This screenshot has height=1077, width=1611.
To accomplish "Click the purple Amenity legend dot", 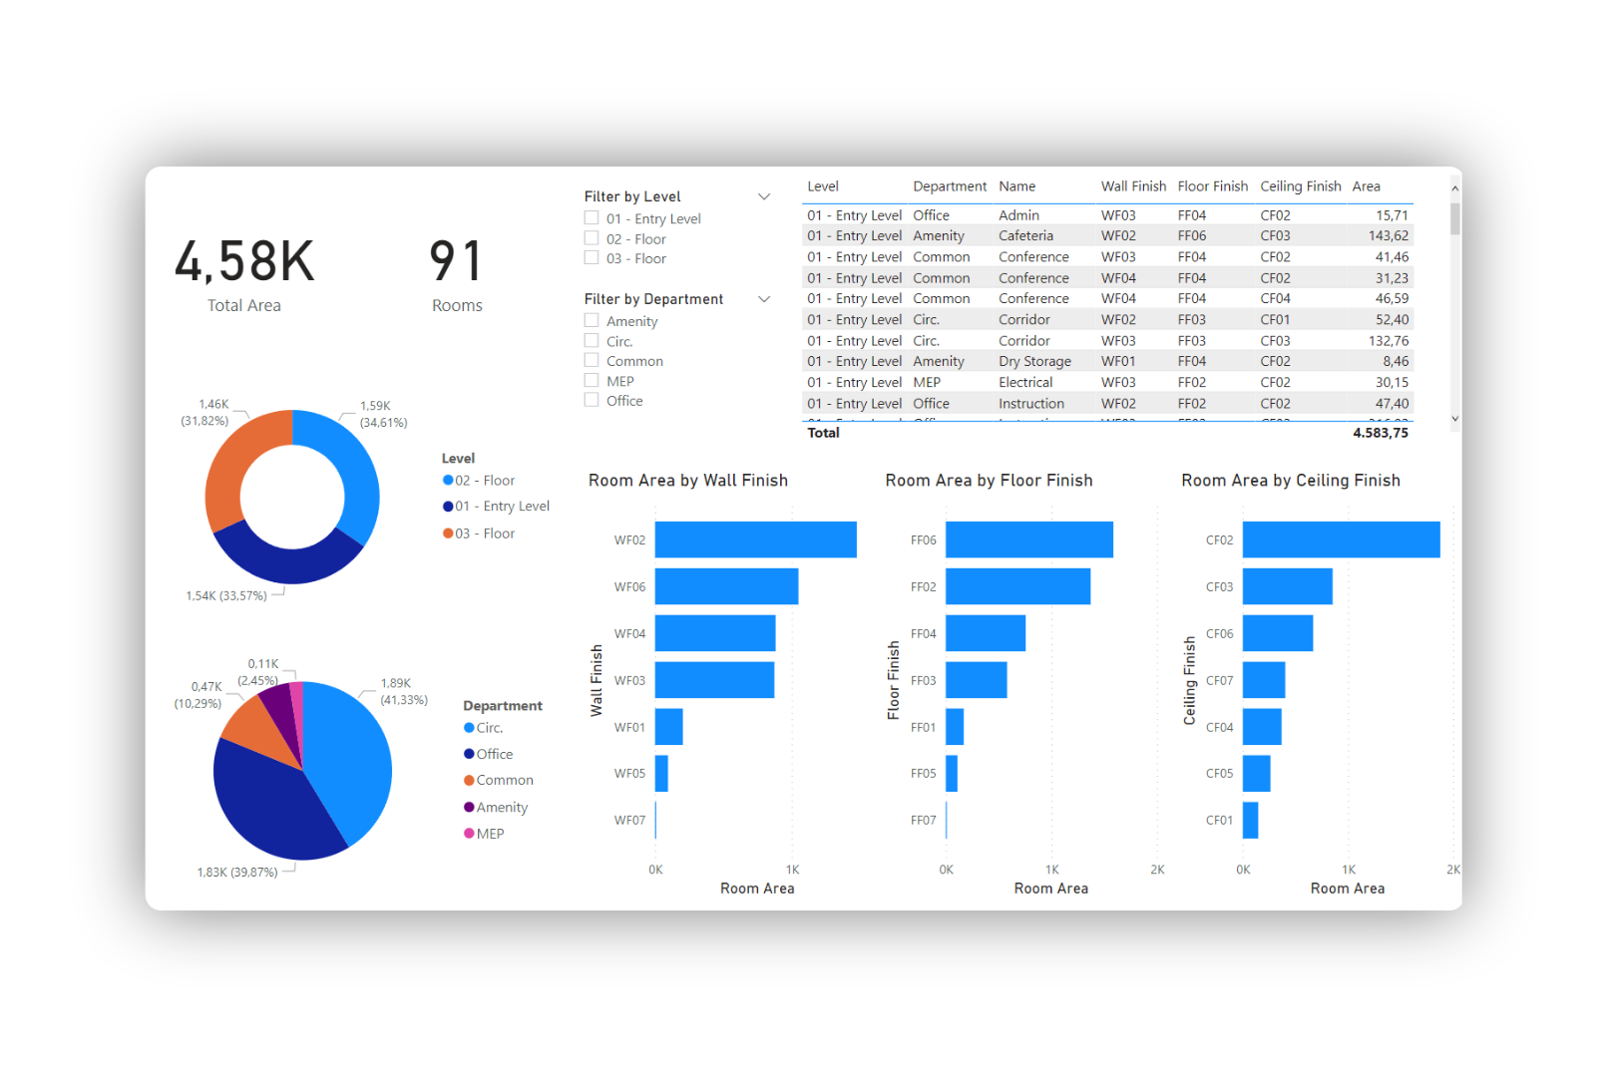I will pyautogui.click(x=469, y=807).
